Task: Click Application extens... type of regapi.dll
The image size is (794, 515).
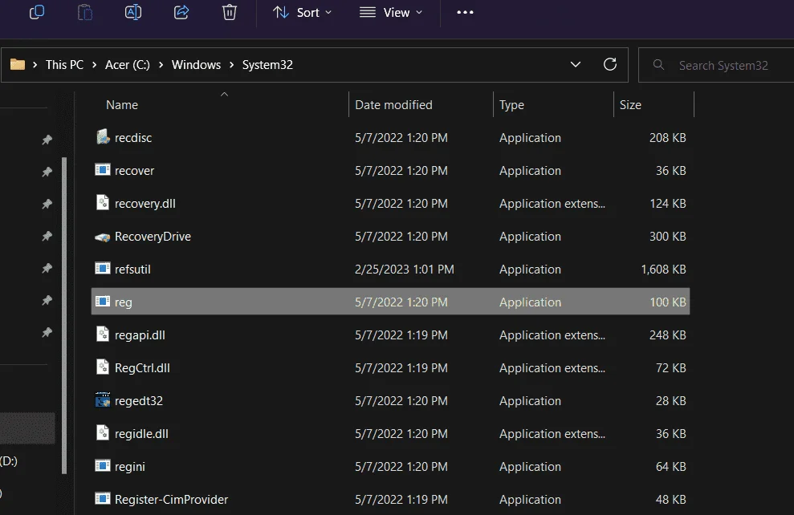Action: pyautogui.click(x=552, y=335)
